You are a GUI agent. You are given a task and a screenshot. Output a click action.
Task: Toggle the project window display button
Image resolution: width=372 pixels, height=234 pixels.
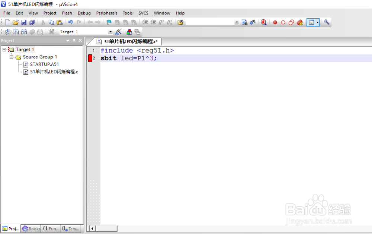click(311, 22)
